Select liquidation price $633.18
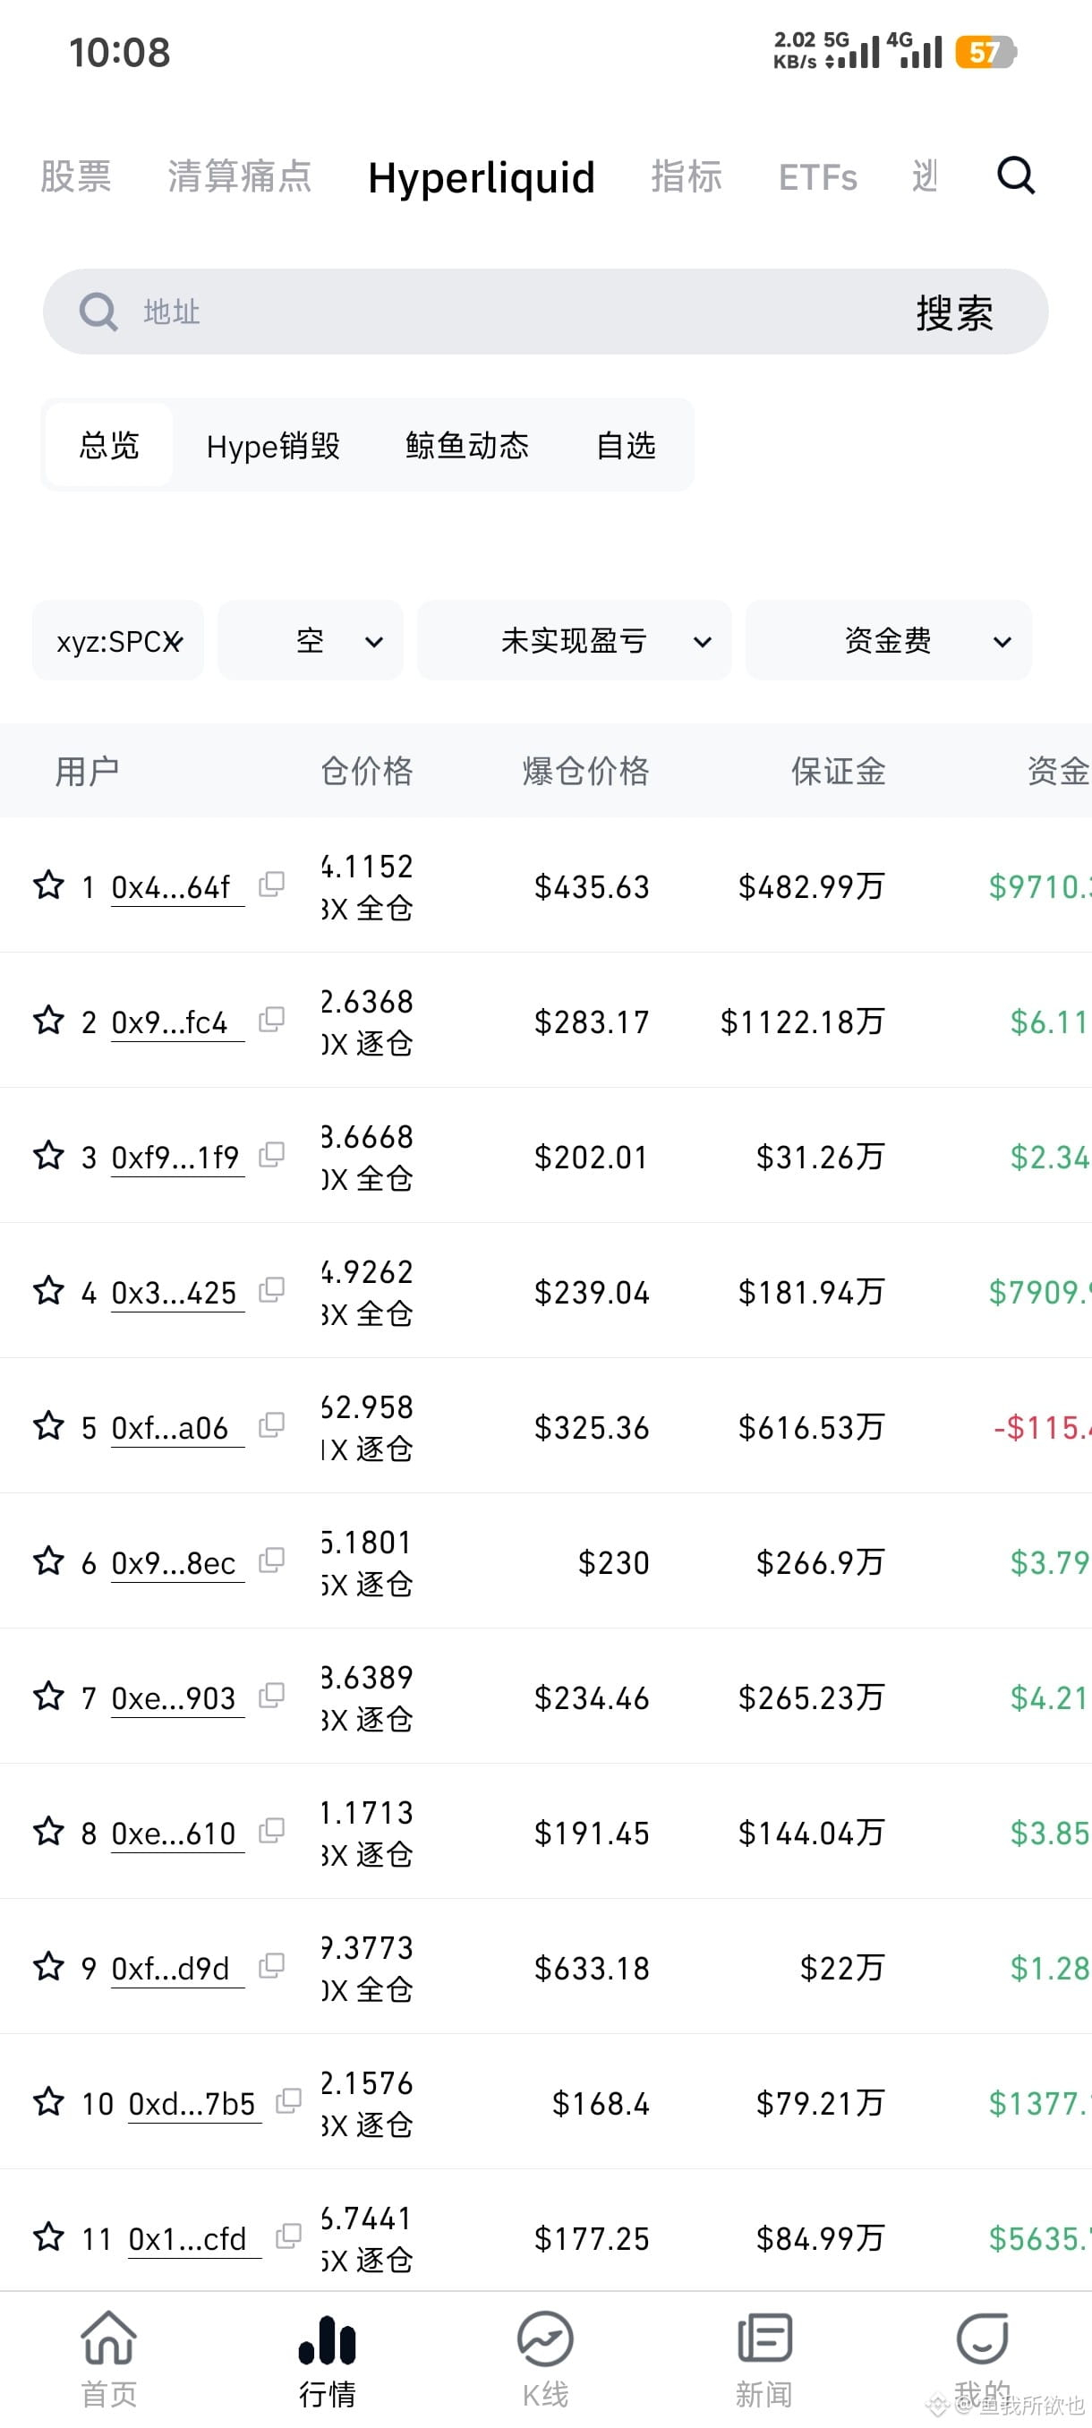The height and width of the screenshot is (2428, 1092). click(x=592, y=1968)
